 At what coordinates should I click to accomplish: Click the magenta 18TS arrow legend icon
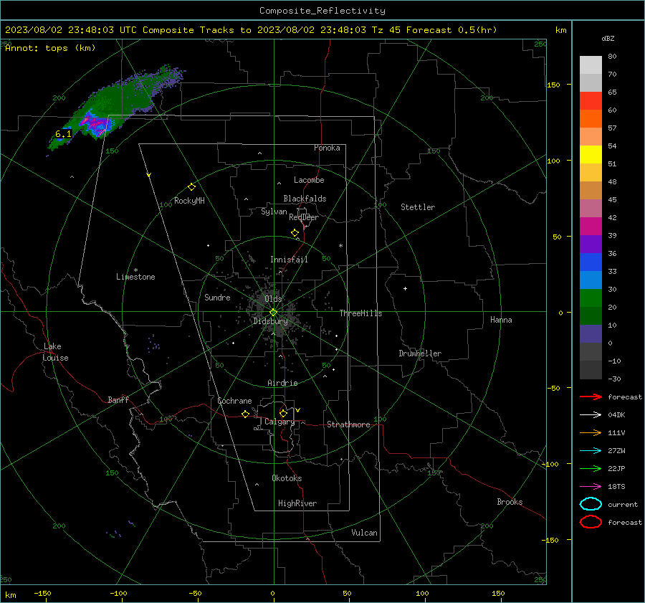[x=591, y=487]
